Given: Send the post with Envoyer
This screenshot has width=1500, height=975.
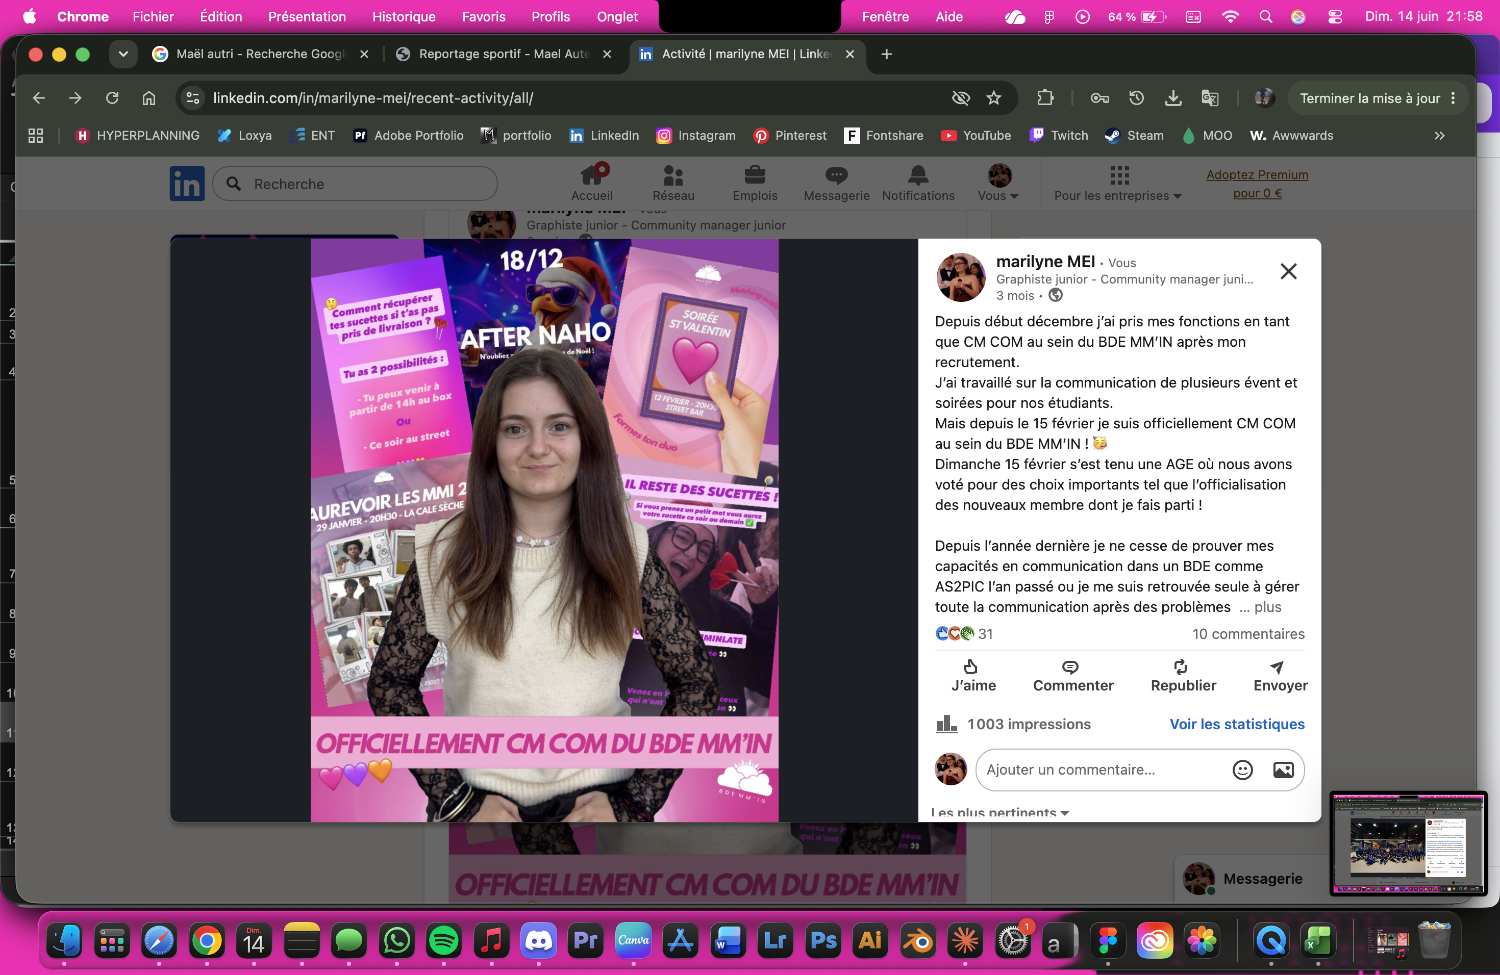Looking at the screenshot, I should coord(1280,676).
